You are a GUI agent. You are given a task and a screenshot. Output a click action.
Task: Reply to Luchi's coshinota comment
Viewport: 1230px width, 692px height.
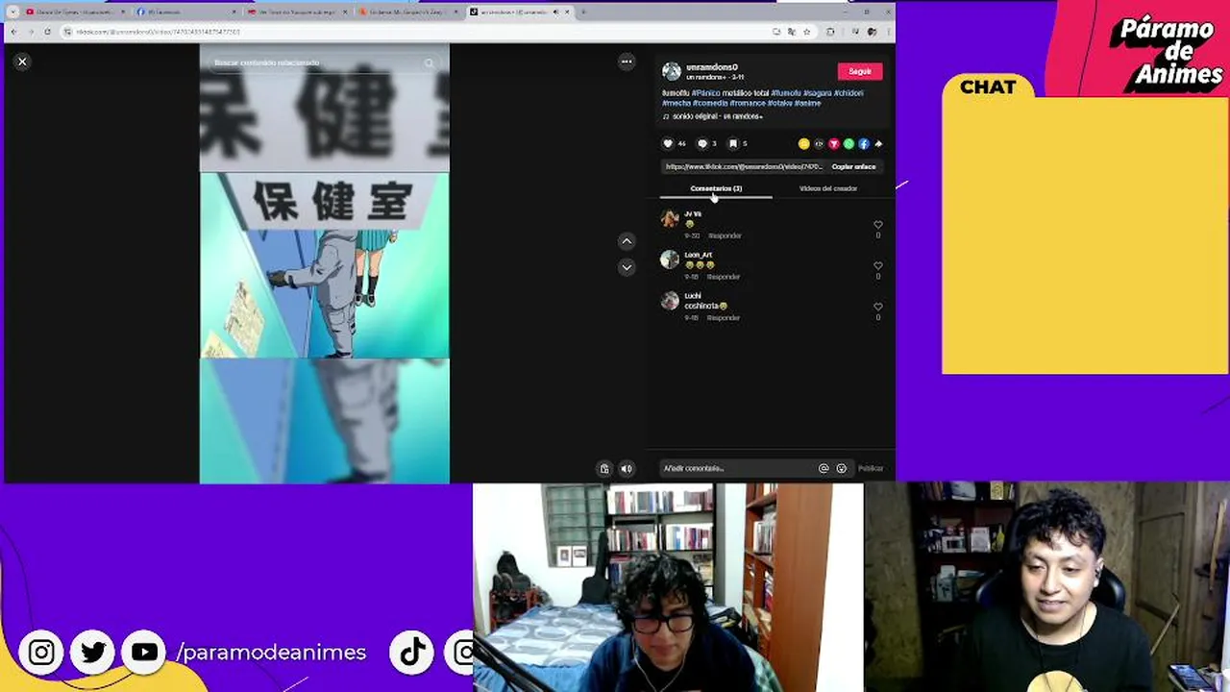724,318
